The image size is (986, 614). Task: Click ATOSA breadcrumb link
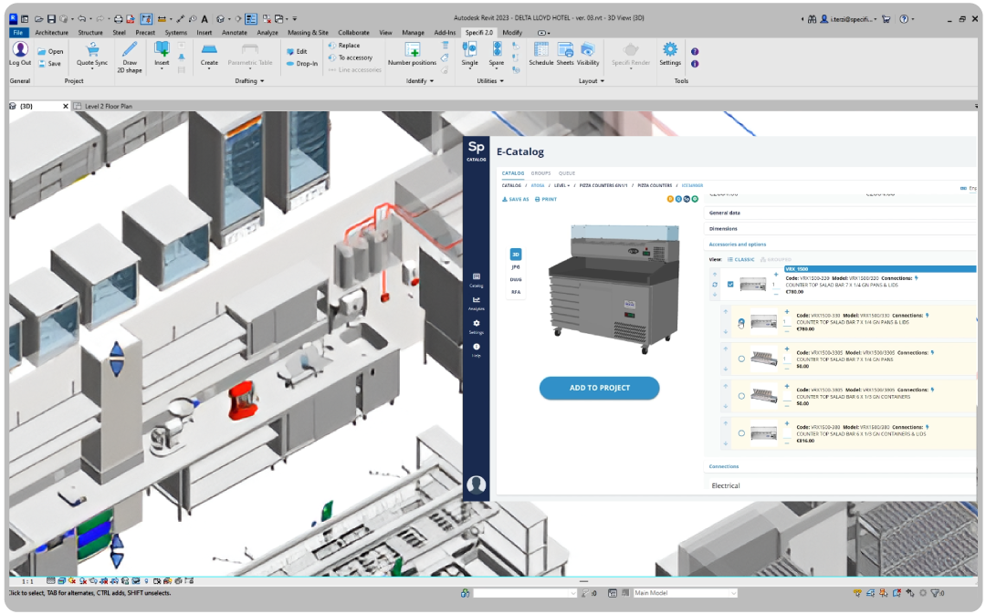[x=538, y=186]
